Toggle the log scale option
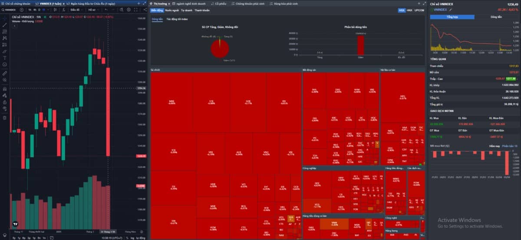 pyautogui.click(x=132, y=238)
